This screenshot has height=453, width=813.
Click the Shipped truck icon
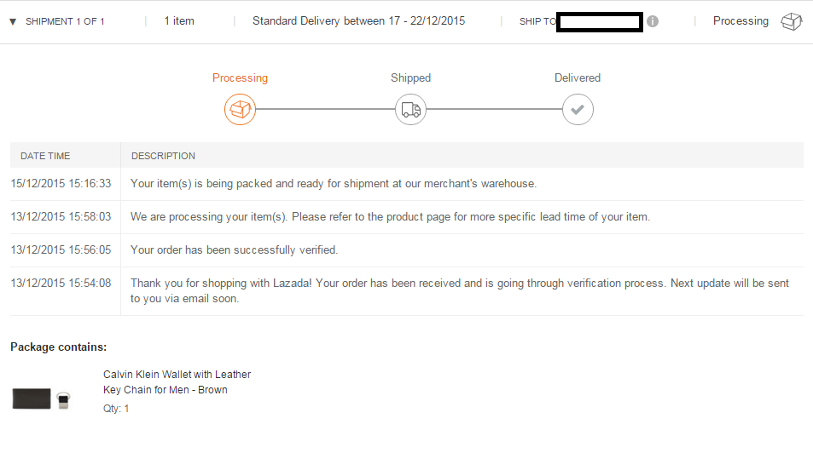410,109
